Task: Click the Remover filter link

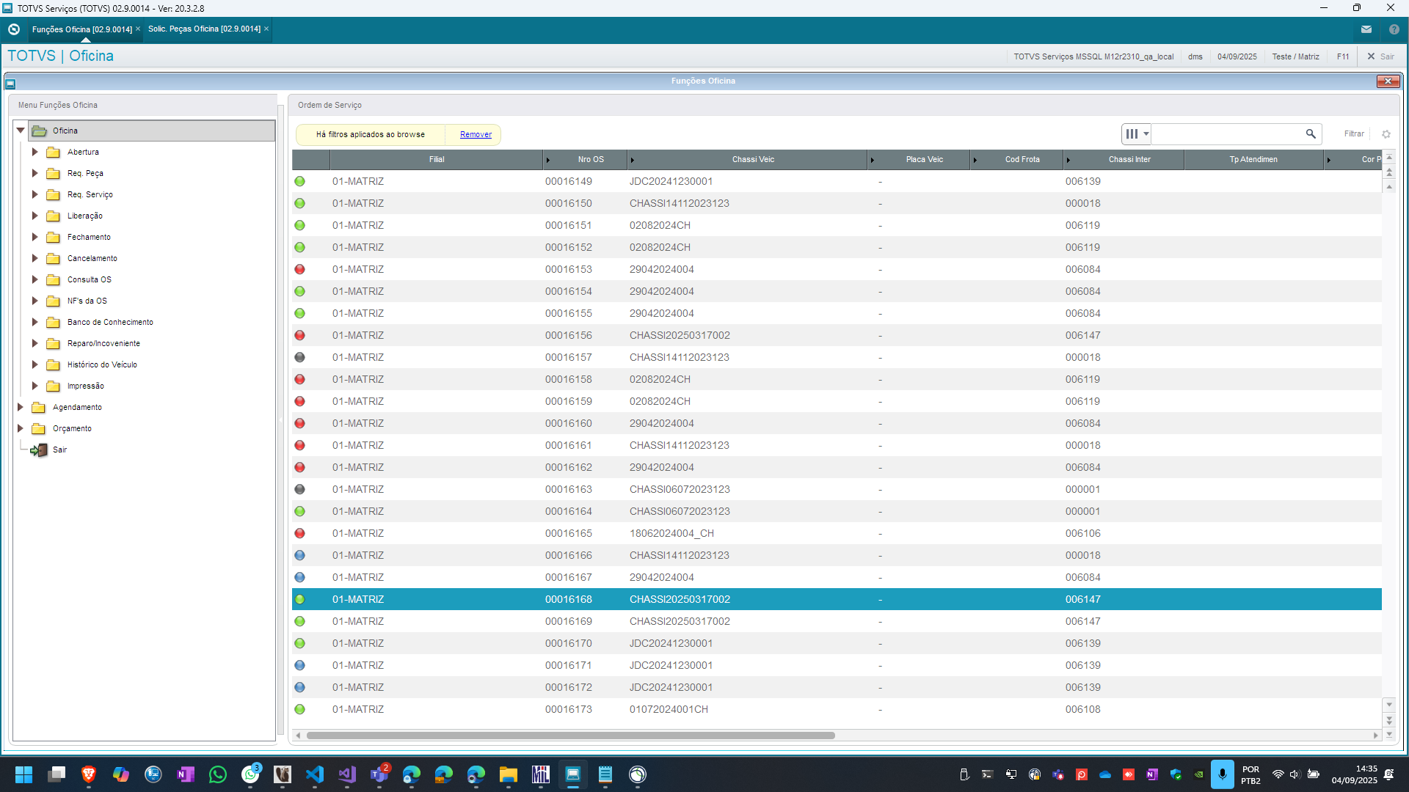Action: pyautogui.click(x=476, y=135)
